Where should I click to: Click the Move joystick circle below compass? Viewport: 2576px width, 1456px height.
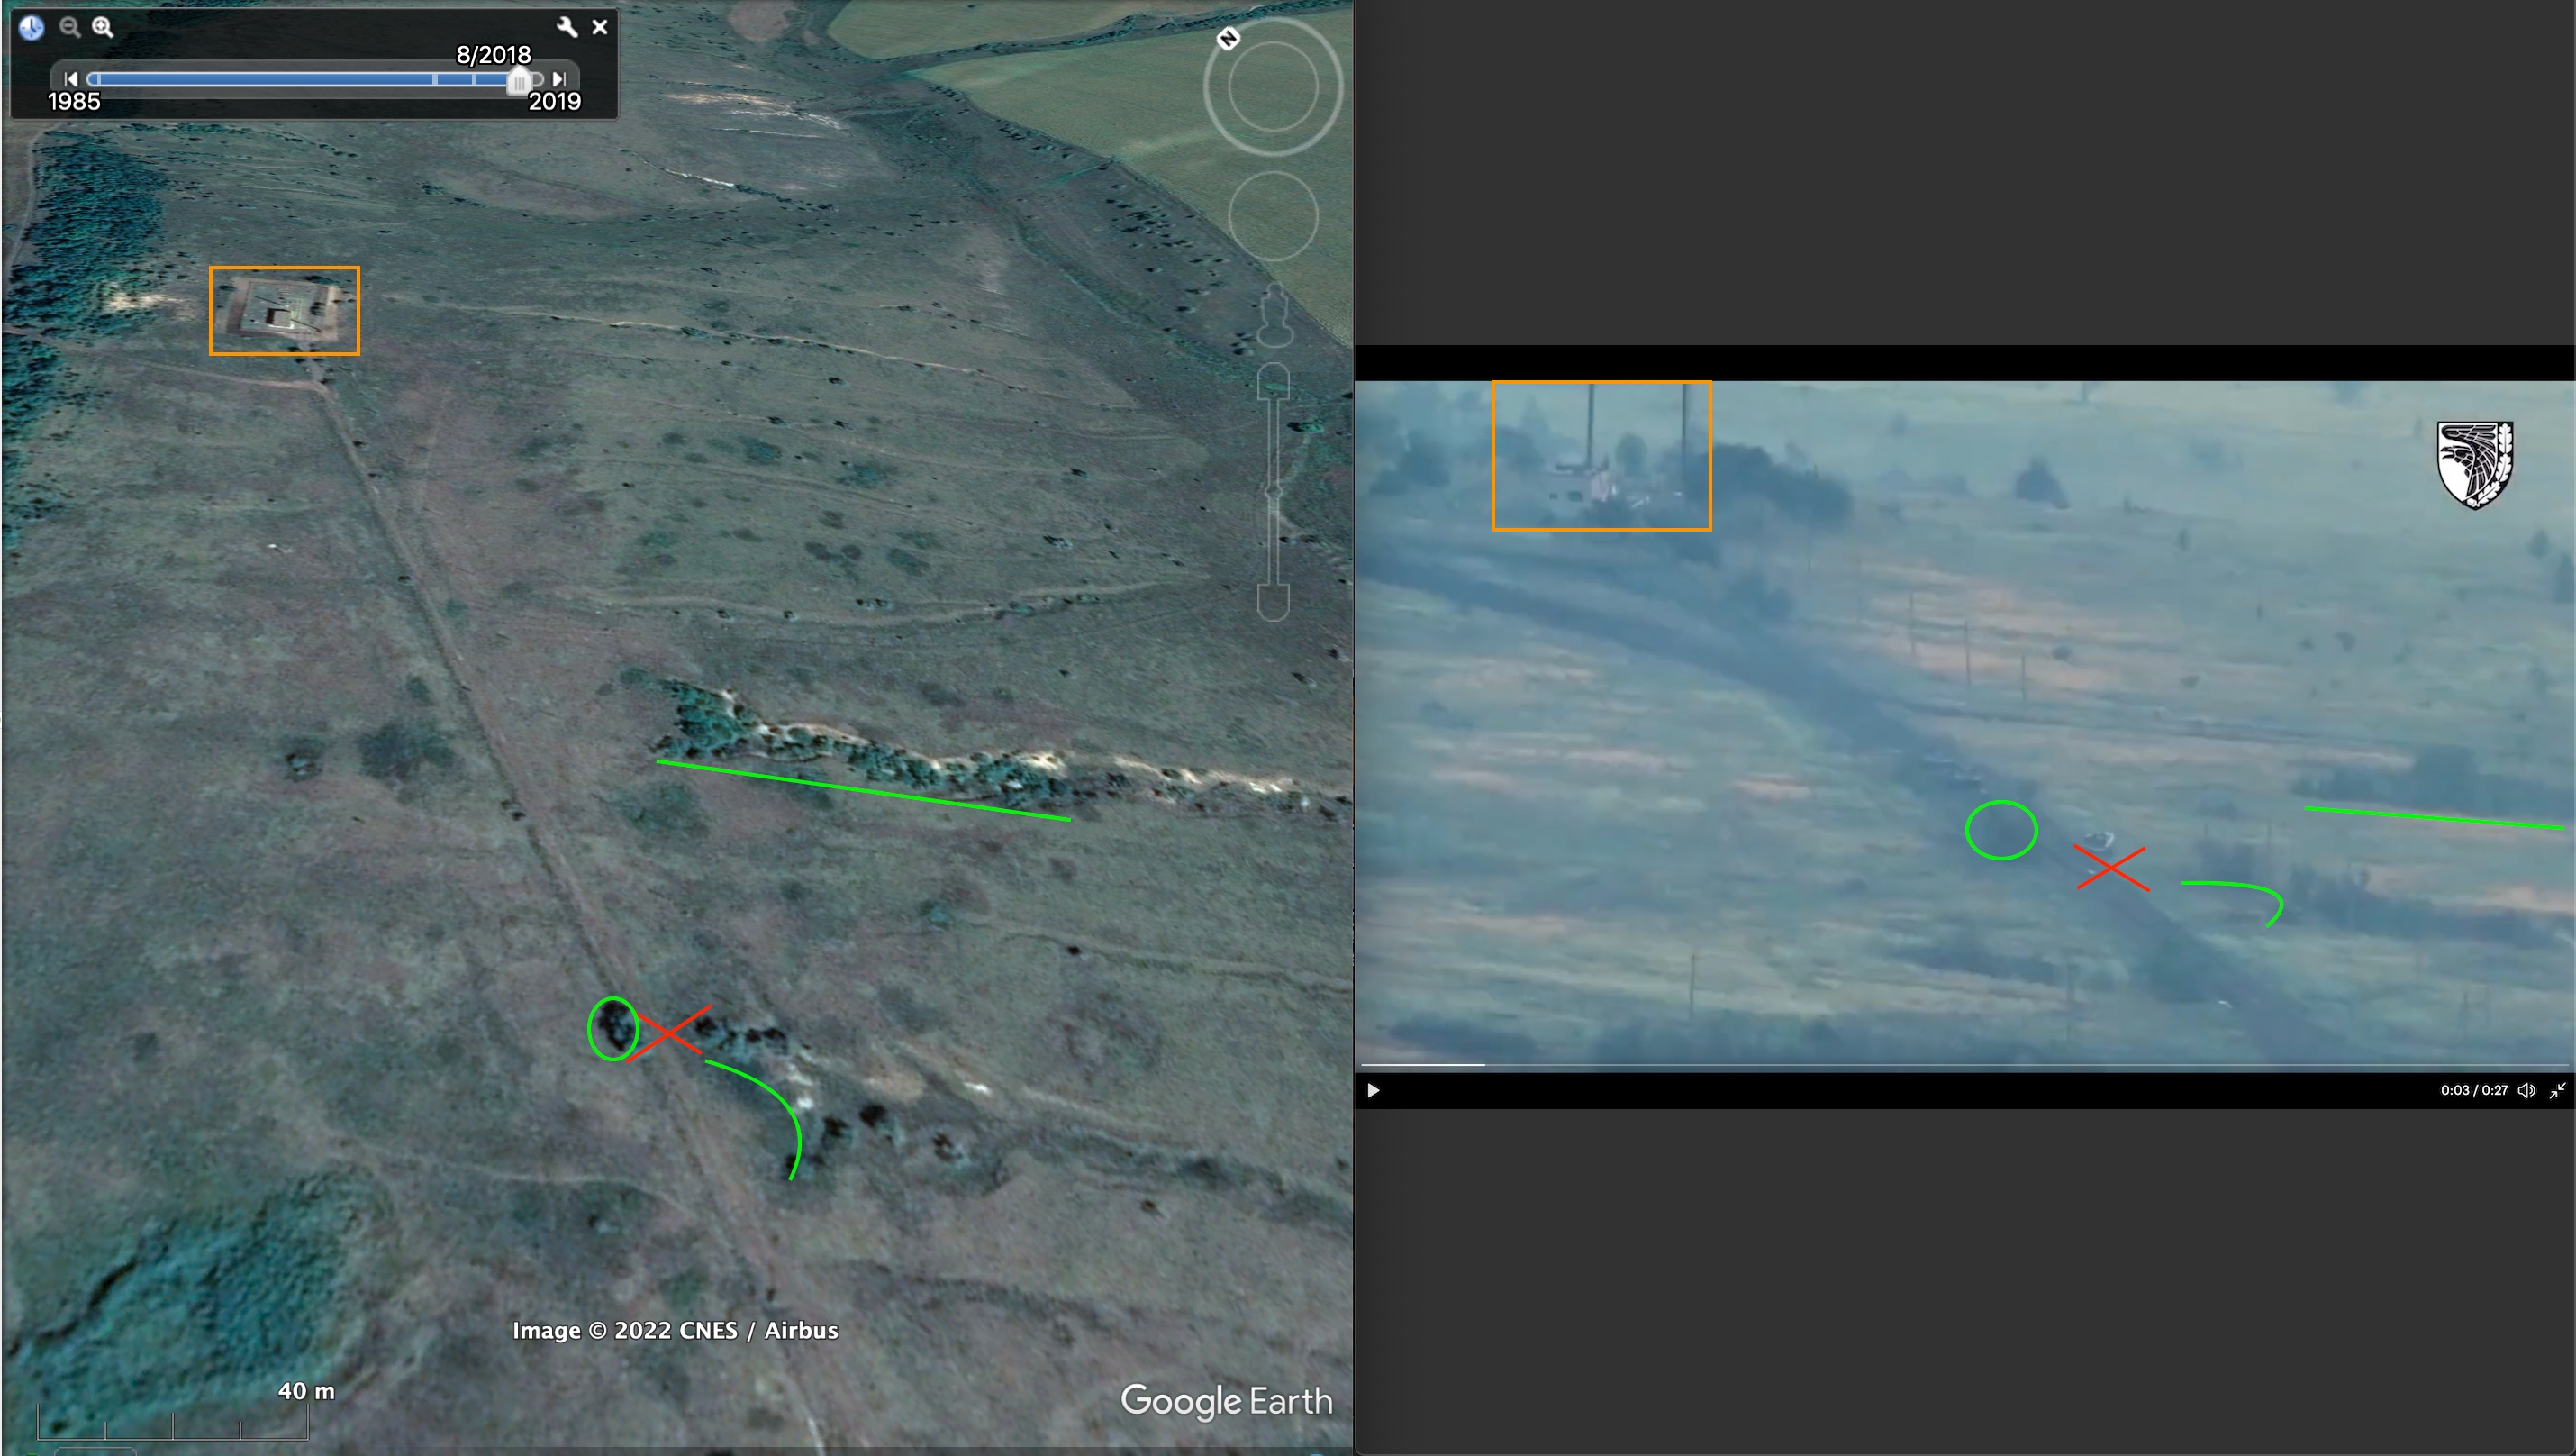1273,216
